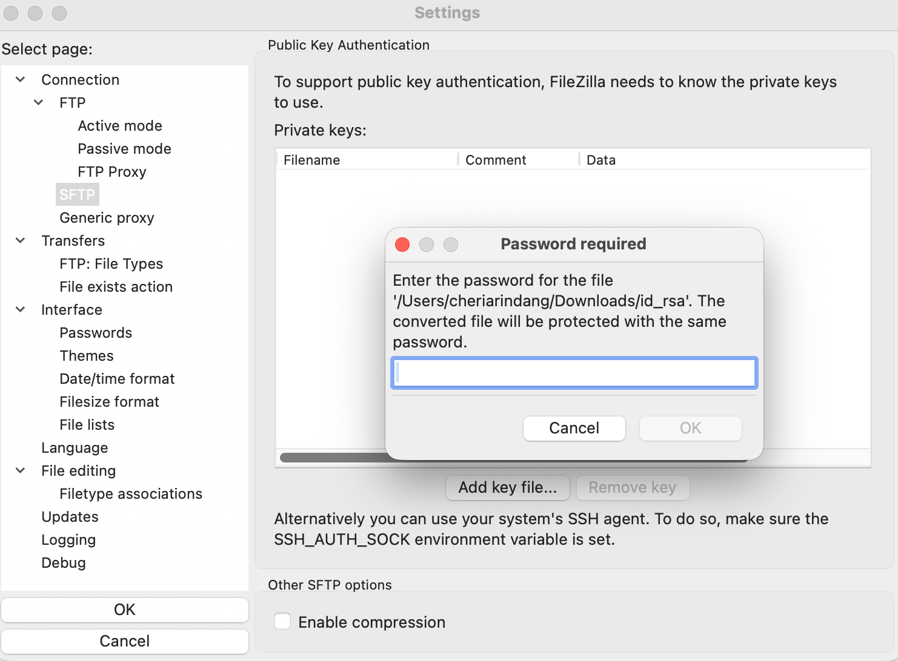Viewport: 898px width, 661px height.
Task: Collapse the Transfers tree node
Action: point(21,240)
